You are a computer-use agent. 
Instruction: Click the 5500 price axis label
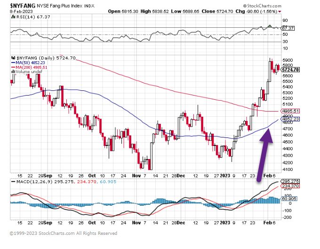coord(288,81)
